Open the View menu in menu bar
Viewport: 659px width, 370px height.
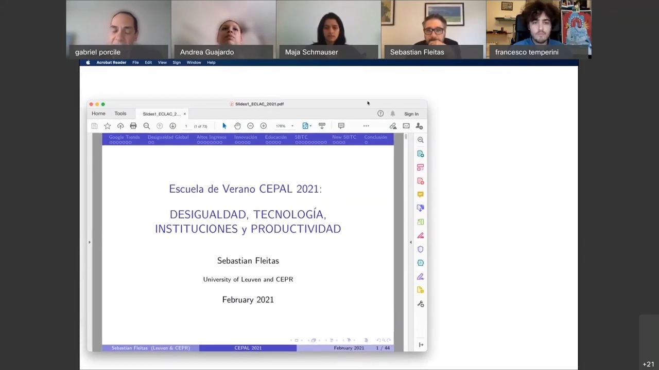point(162,63)
